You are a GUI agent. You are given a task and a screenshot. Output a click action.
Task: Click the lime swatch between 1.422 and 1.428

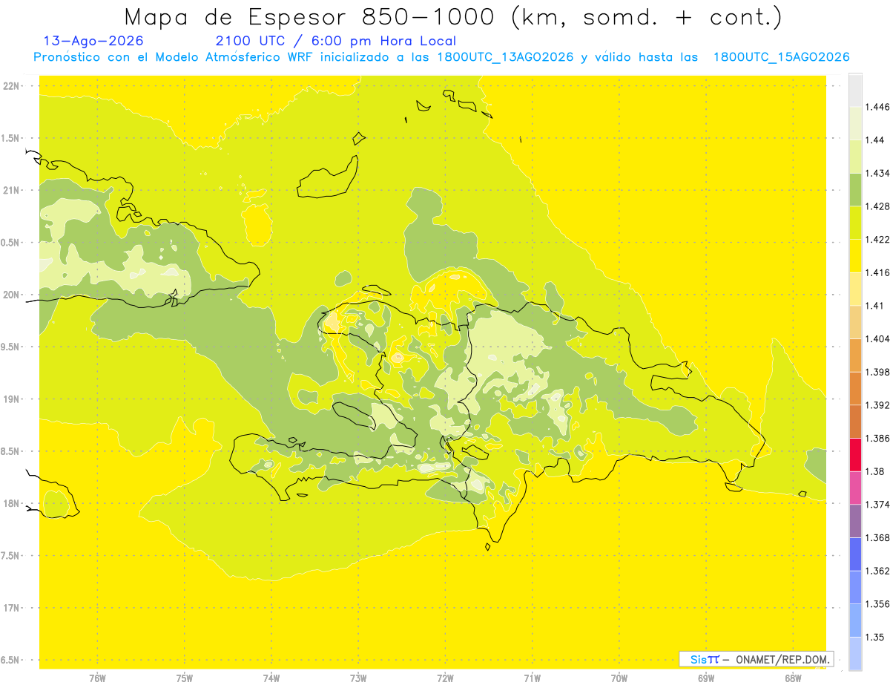[x=855, y=223]
